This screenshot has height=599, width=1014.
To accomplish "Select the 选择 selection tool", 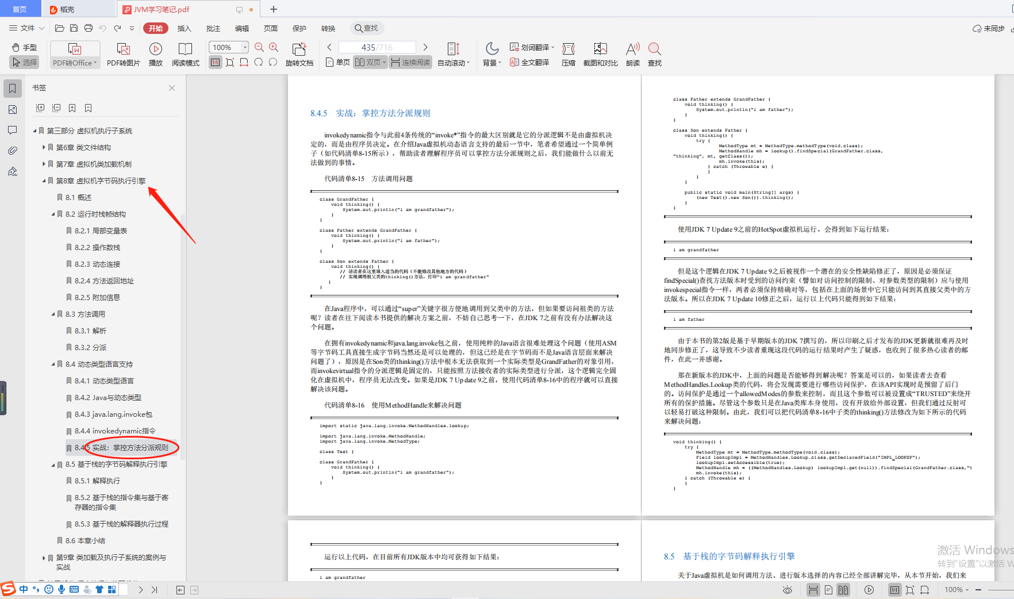I will pos(24,62).
